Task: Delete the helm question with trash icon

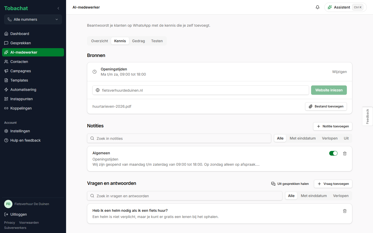Action: point(345,211)
